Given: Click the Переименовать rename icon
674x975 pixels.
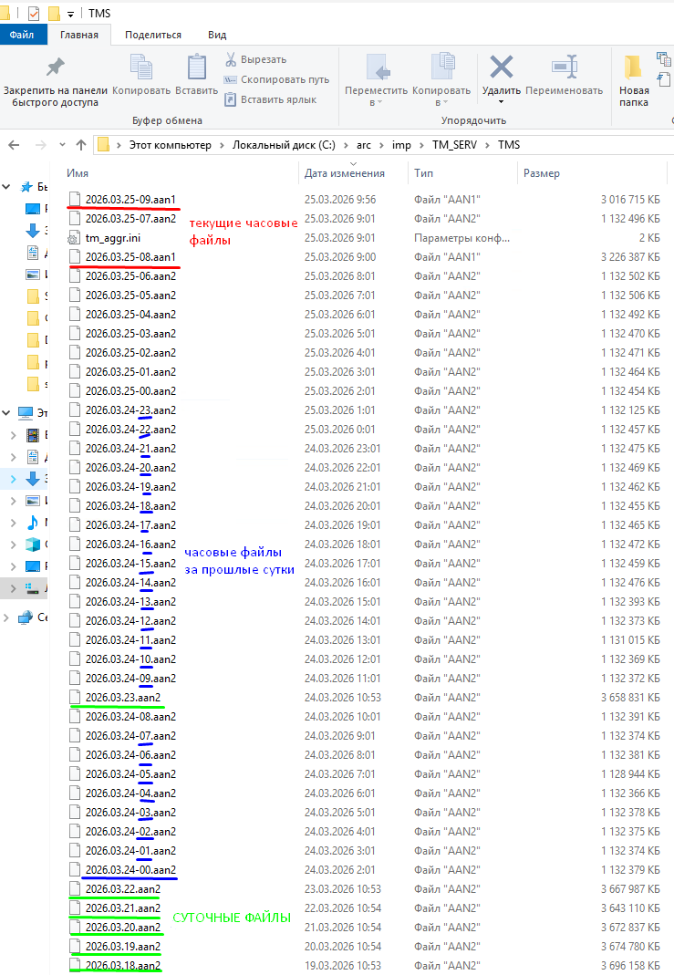Looking at the screenshot, I should click(x=564, y=67).
